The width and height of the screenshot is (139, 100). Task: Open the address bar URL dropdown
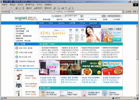click(123, 12)
